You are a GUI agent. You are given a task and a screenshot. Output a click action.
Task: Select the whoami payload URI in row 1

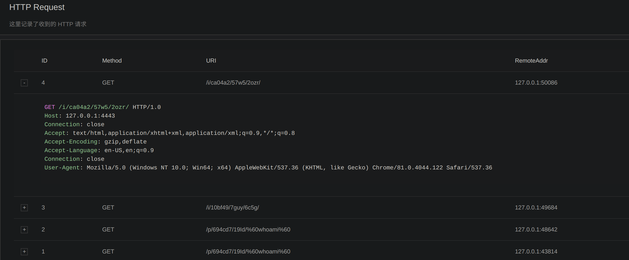tap(248, 252)
